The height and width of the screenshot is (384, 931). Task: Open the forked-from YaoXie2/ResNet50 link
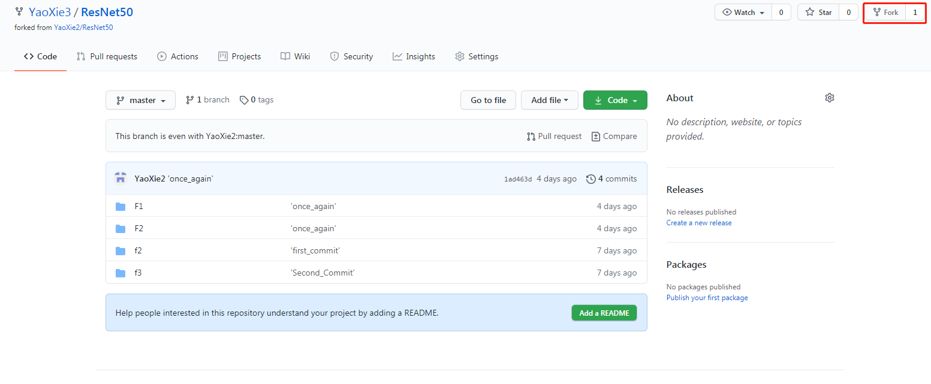(83, 28)
